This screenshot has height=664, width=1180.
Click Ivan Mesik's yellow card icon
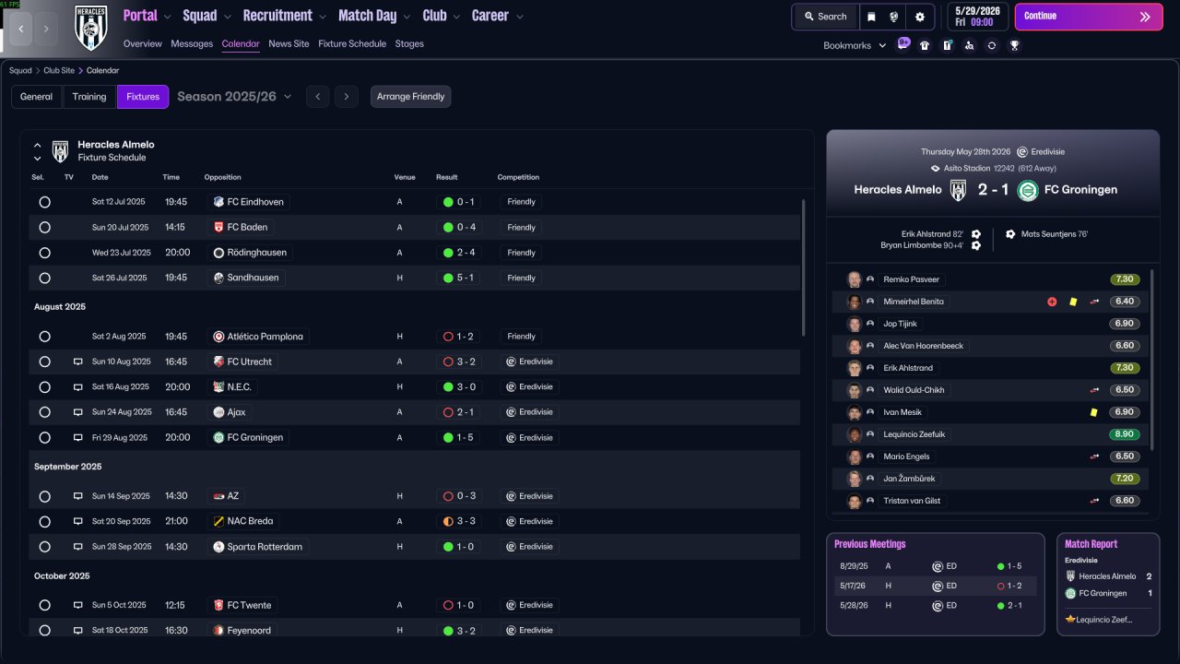click(1093, 412)
